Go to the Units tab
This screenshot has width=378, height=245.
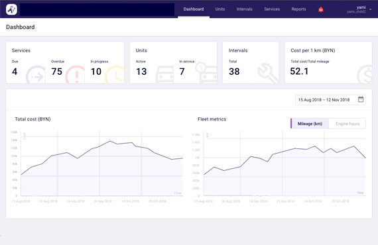pos(220,9)
